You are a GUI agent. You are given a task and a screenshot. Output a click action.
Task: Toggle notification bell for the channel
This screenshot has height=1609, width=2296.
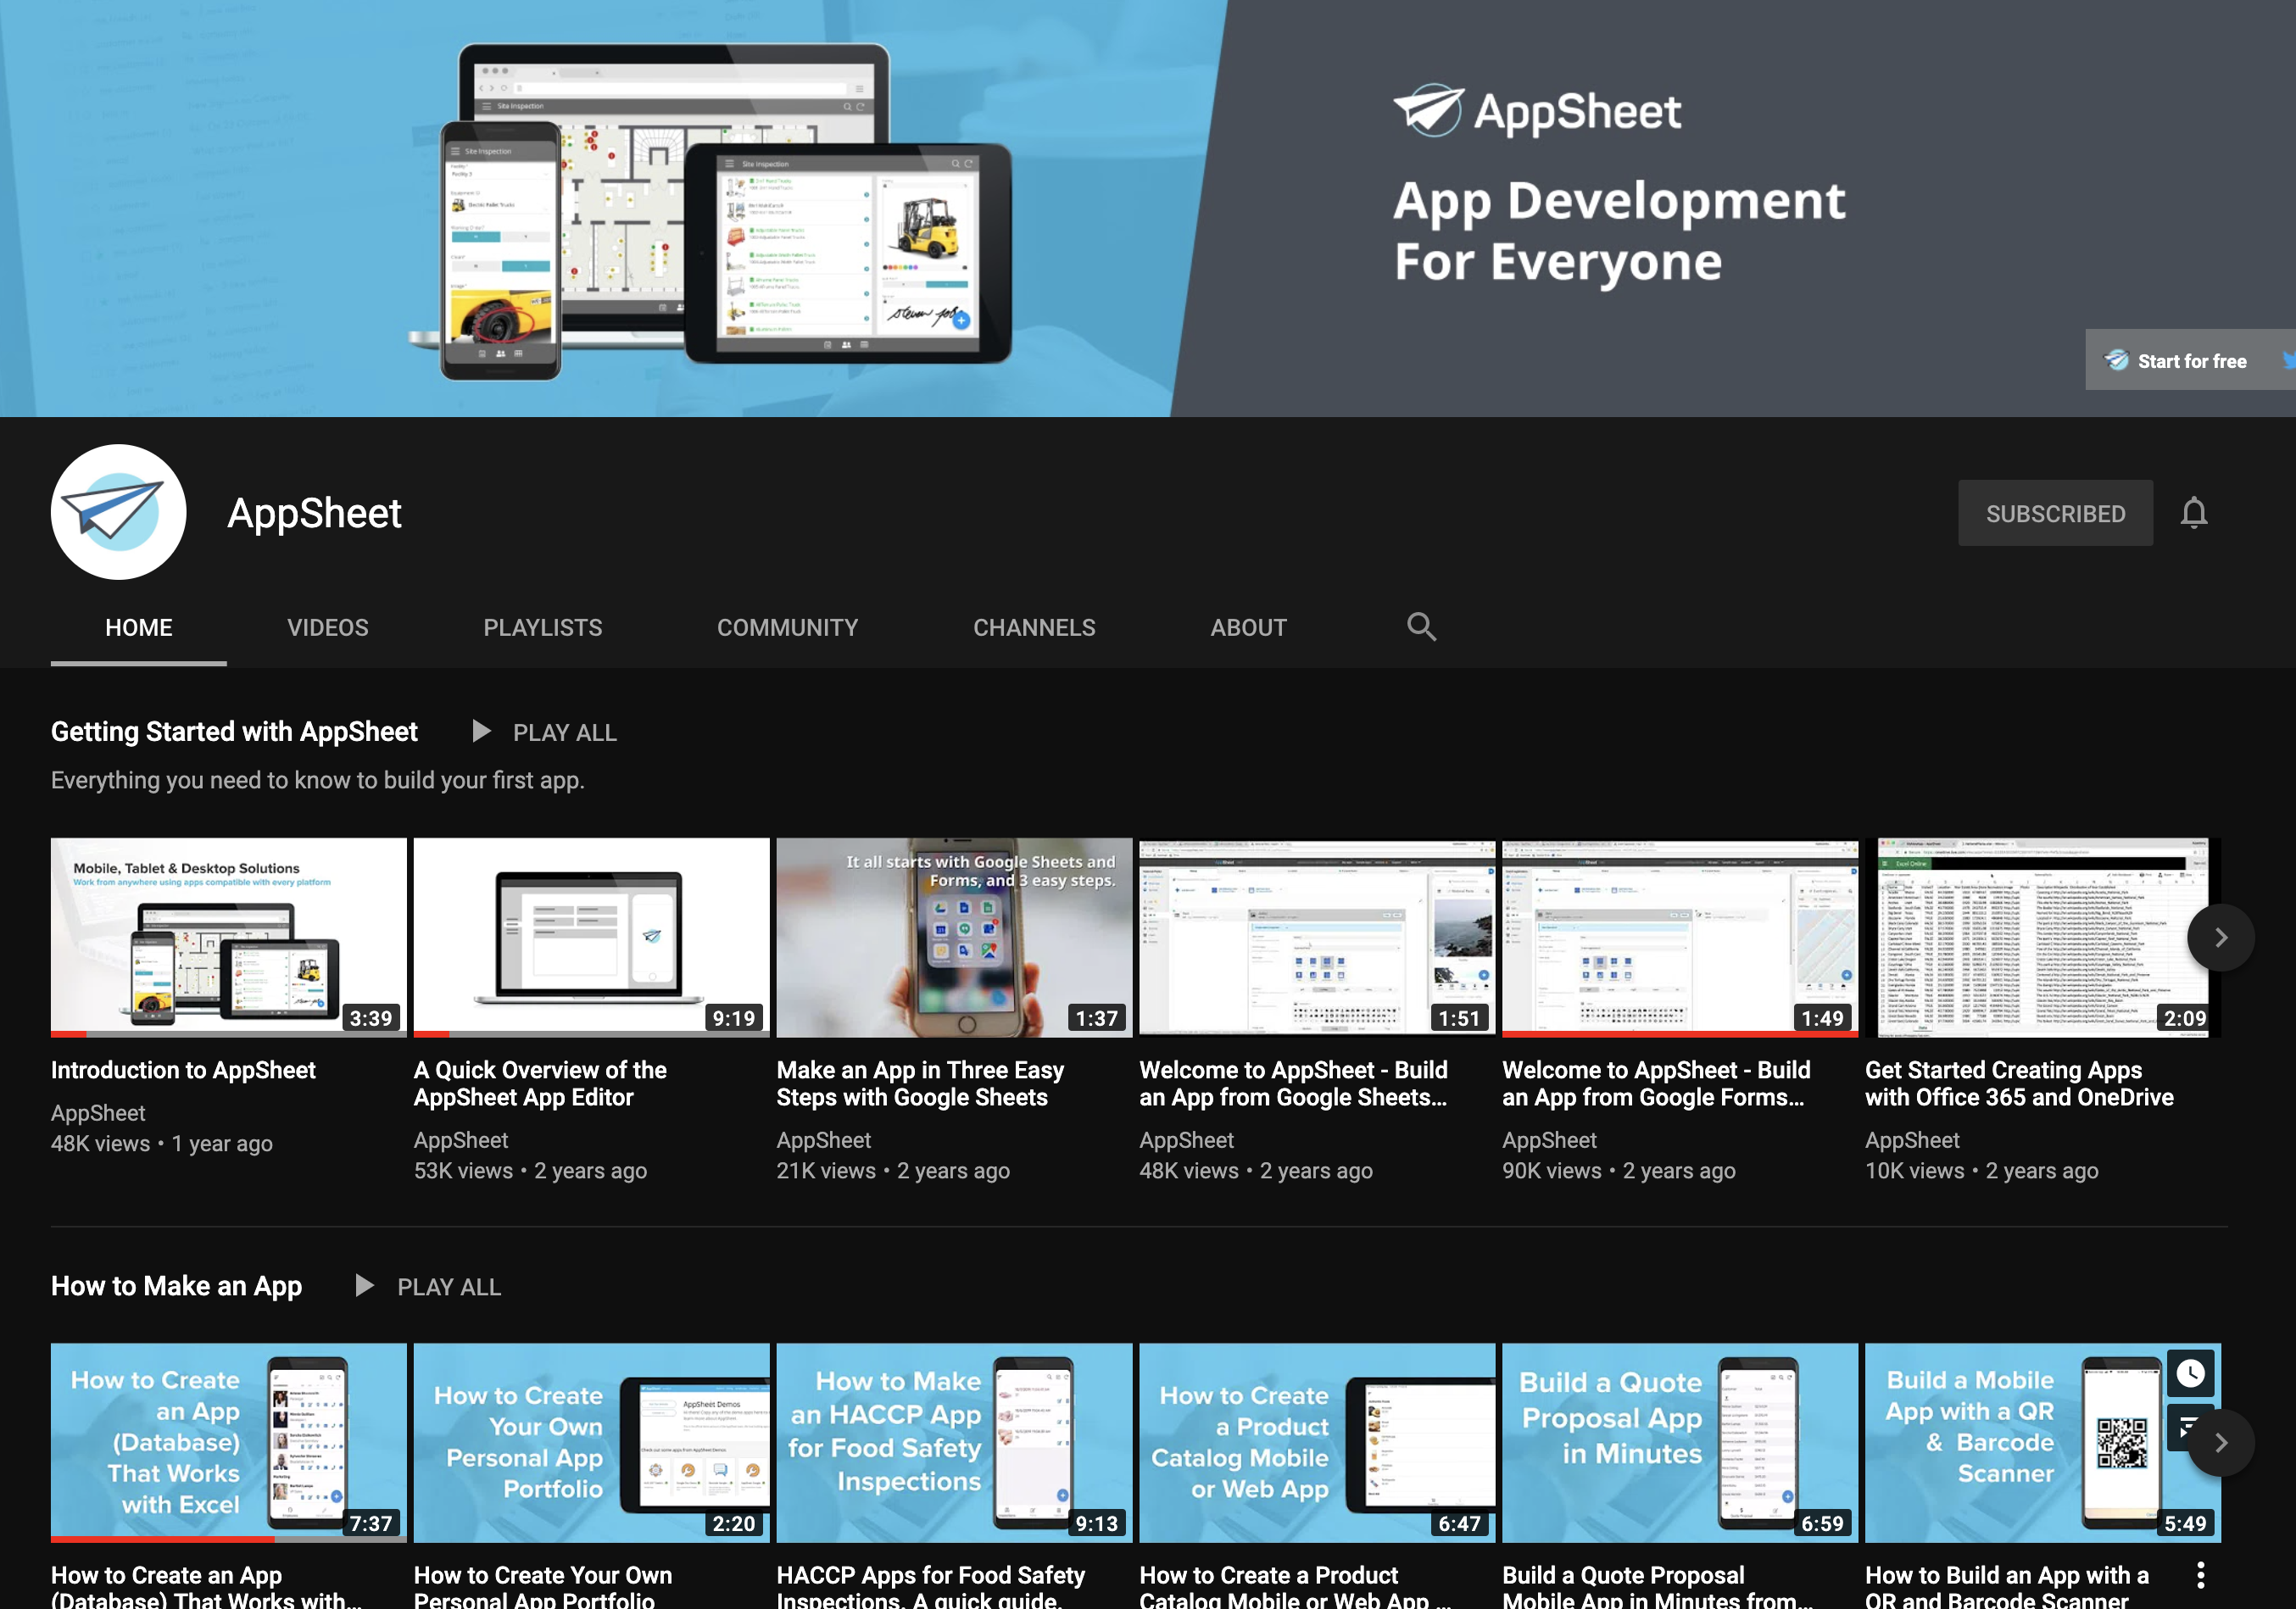click(2194, 512)
